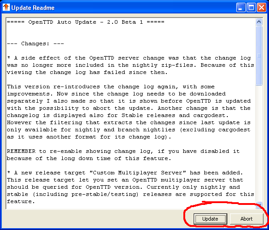Click the word 'REMEMBER' in the readme
Viewport: 269px width, 230px height.
pyautogui.click(x=21, y=151)
